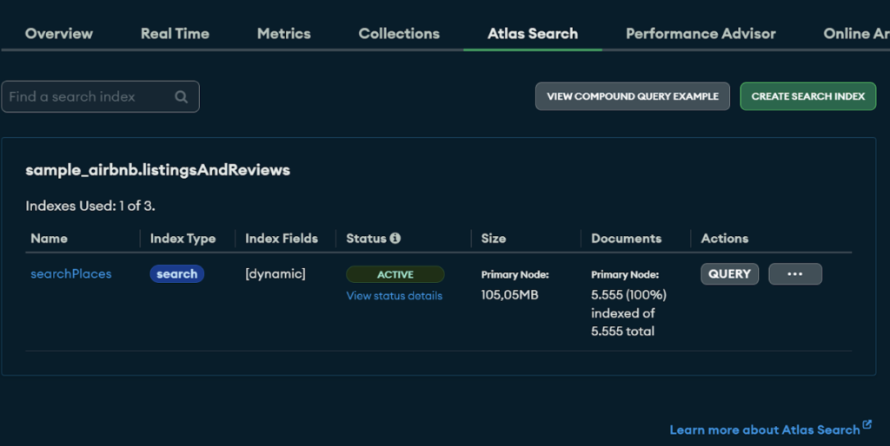This screenshot has width=890, height=446.
Task: Switch to the Real Time tab
Action: (175, 34)
